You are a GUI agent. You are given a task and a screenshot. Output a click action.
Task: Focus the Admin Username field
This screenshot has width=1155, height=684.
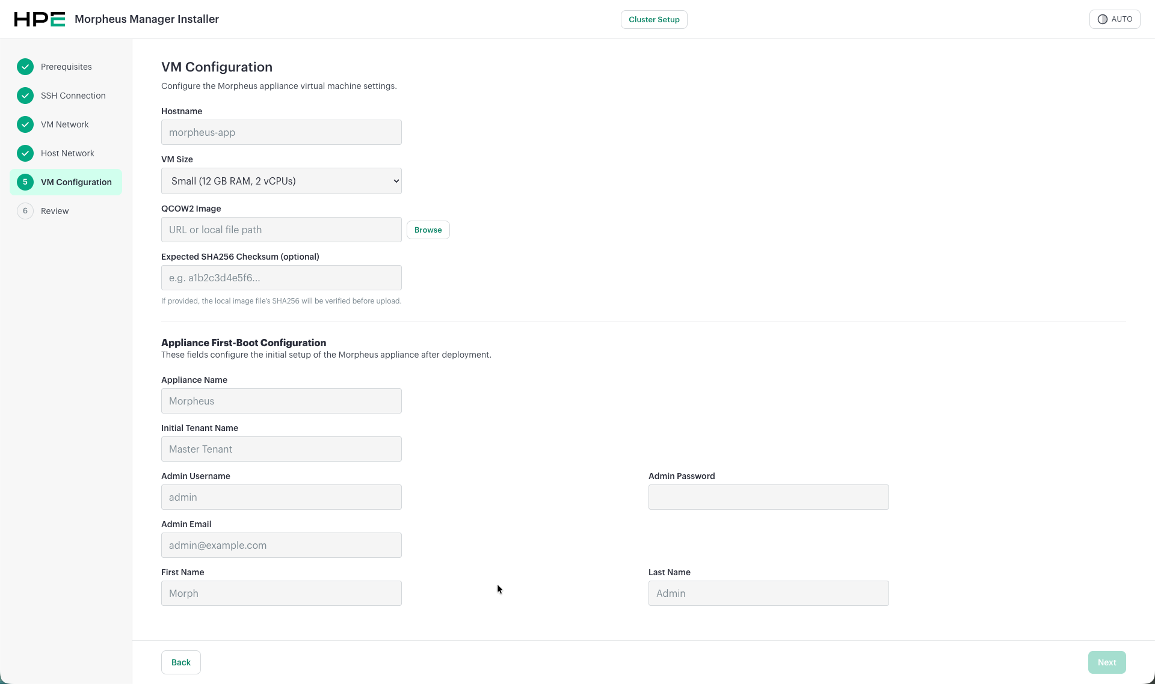[x=282, y=497]
